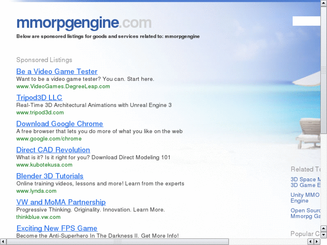Click the thinkblue.vw.com URL text
Image resolution: width=327 pixels, height=245 pixels.
[38, 217]
